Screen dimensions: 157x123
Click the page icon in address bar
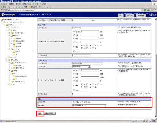(9, 10)
